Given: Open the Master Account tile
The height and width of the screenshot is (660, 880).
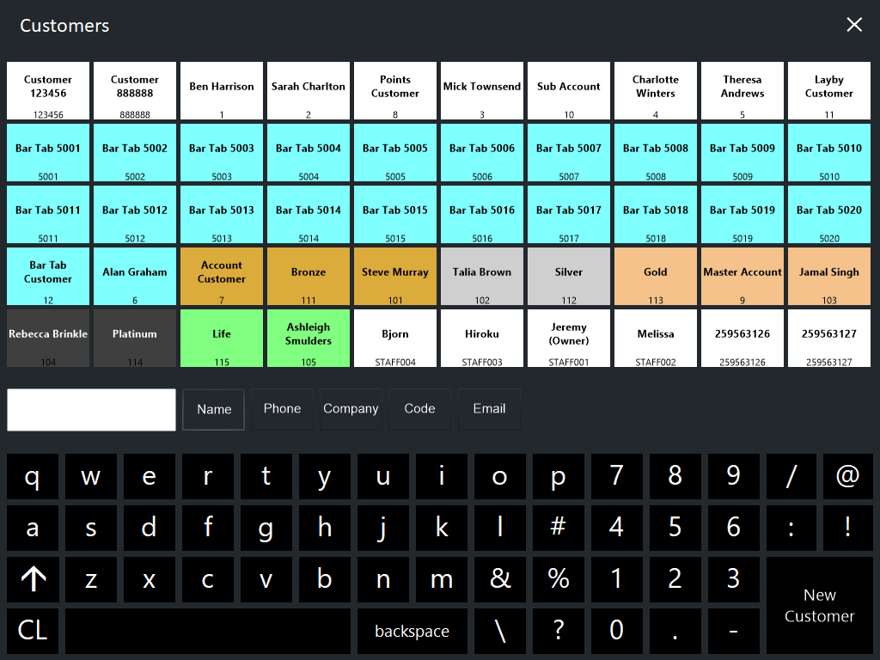Looking at the screenshot, I should (742, 276).
